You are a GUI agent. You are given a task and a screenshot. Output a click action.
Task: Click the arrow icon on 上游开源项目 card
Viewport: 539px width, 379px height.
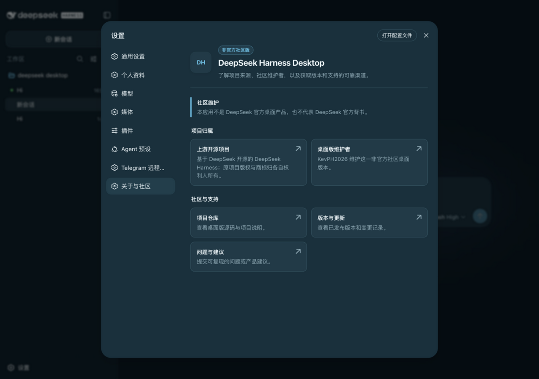[298, 149]
